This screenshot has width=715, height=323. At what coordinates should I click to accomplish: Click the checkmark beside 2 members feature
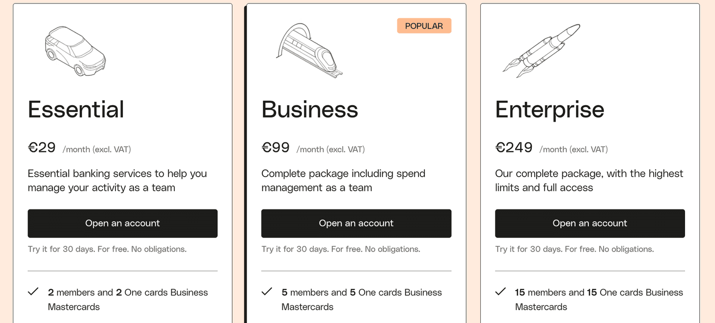pyautogui.click(x=33, y=292)
